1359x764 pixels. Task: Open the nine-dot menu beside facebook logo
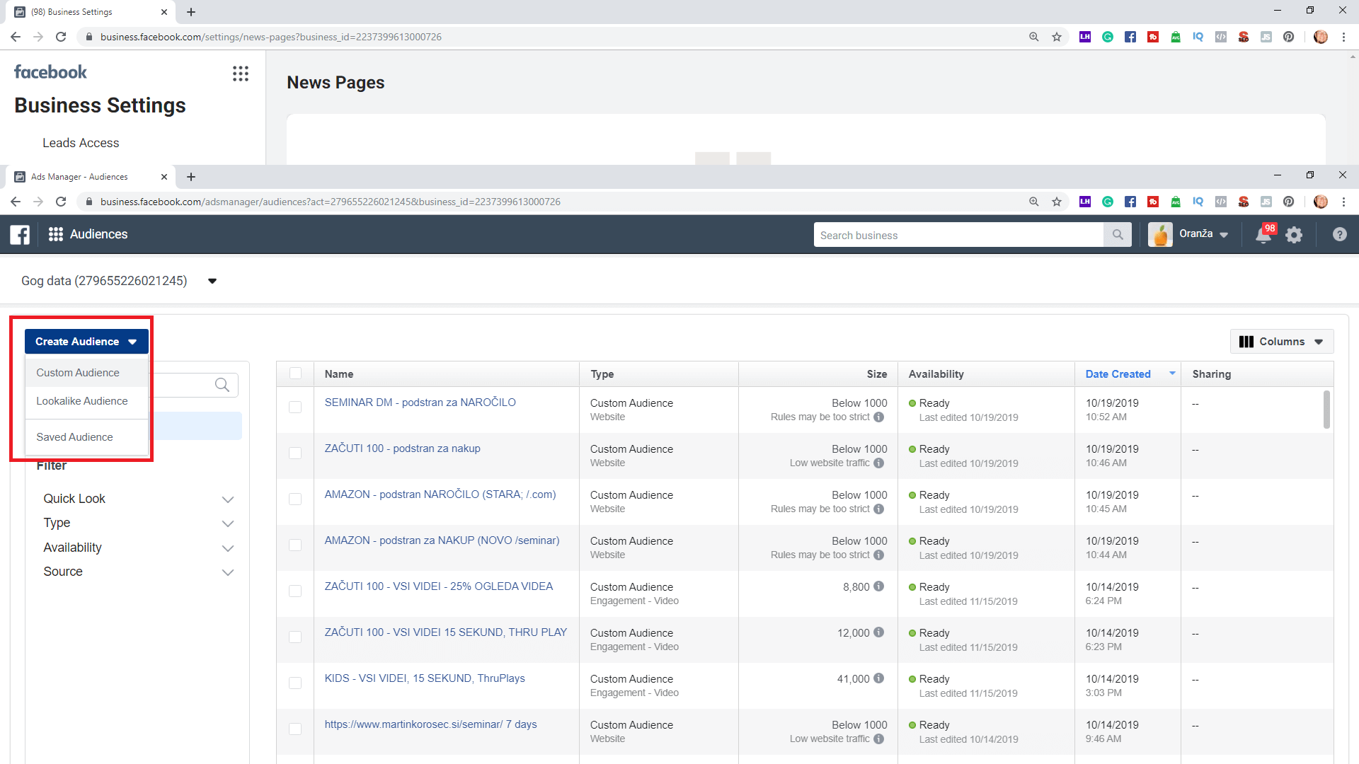(241, 74)
